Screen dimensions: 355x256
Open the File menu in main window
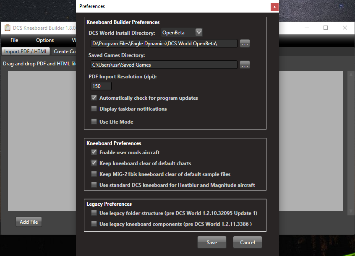pyautogui.click(x=14, y=40)
